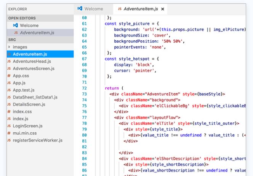Click the CSS hash icon next to mui.min.css
Viewport: 253px width, 176px height.
coord(9,133)
